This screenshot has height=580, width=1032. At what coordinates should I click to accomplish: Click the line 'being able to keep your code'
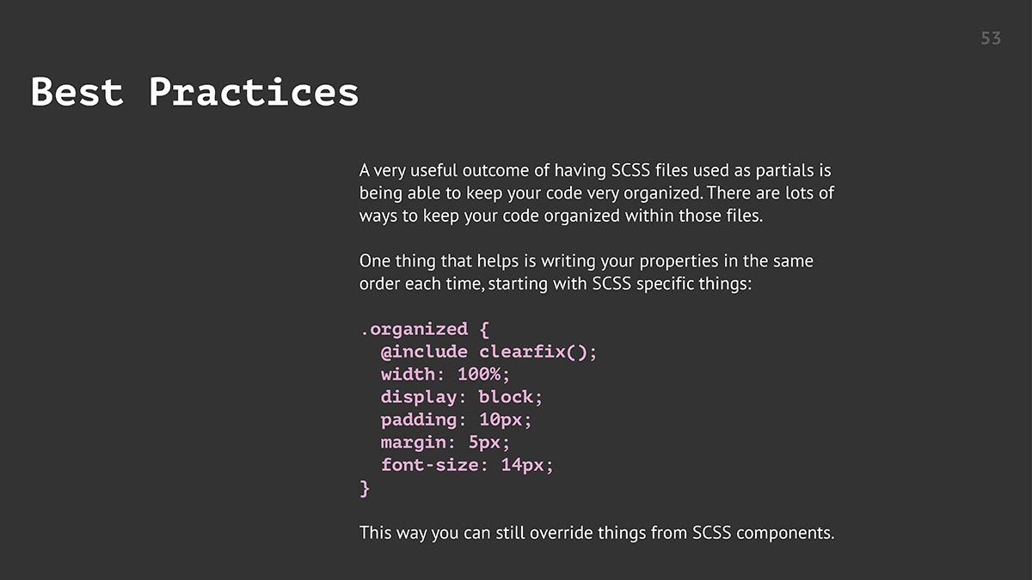pos(596,193)
